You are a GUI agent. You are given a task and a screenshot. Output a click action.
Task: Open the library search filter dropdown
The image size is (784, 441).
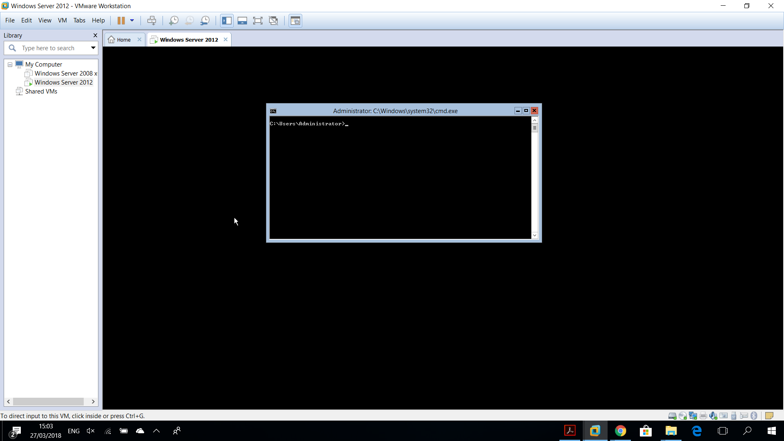point(93,48)
